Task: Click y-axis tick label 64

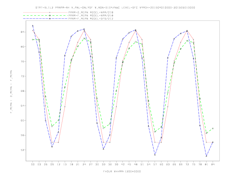Action: 22,106
